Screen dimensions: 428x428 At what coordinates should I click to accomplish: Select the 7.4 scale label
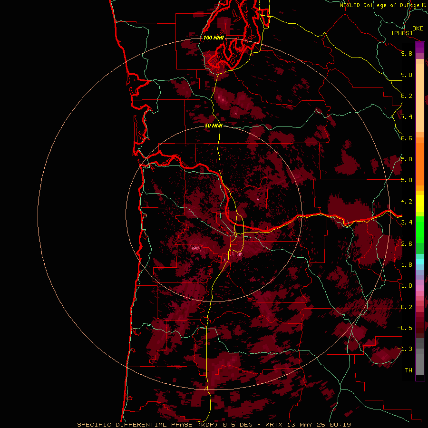click(x=407, y=117)
